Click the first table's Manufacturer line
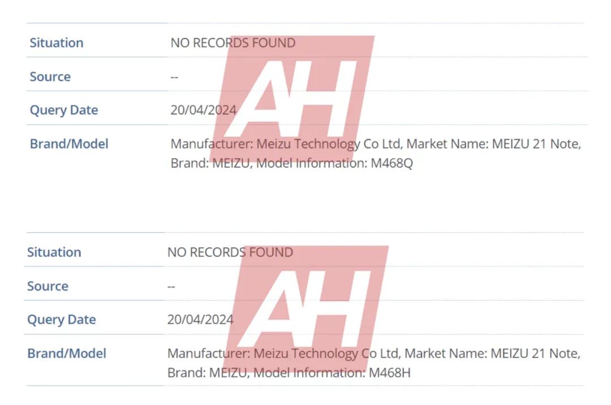This screenshot has height=405, width=611. [376, 144]
